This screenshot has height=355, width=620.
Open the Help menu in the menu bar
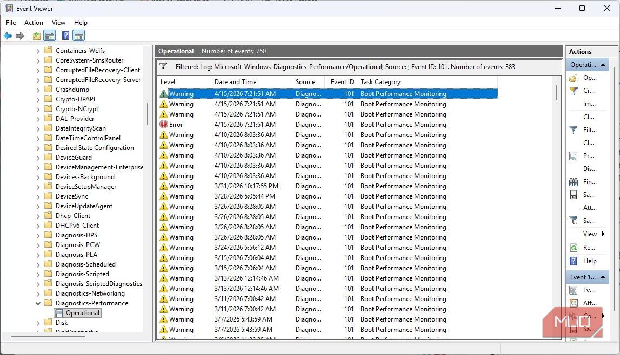pos(81,23)
